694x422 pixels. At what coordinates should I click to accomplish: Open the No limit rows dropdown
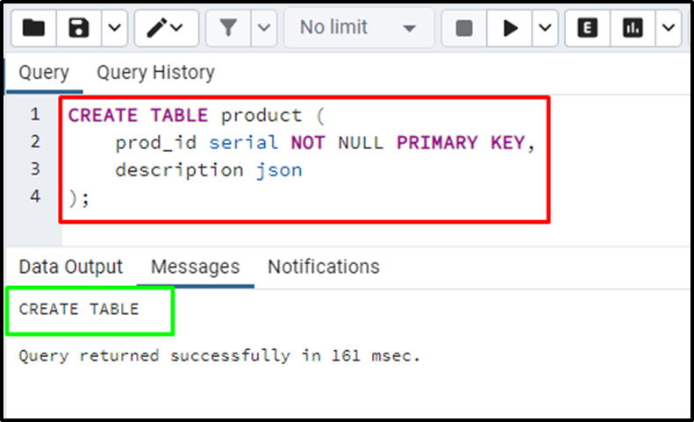tap(359, 28)
